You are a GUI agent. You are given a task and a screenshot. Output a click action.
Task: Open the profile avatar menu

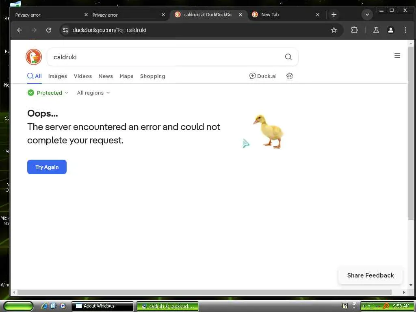coord(390,30)
